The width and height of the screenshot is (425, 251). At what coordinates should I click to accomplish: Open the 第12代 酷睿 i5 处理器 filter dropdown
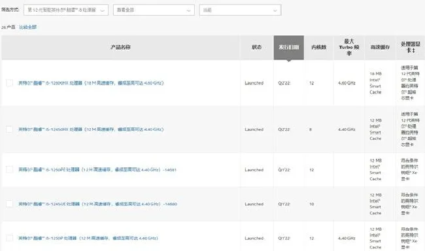[x=66, y=10]
